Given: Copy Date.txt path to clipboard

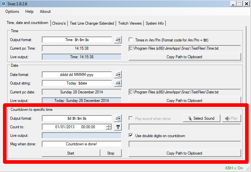Looking at the screenshot, I should point(185,101).
